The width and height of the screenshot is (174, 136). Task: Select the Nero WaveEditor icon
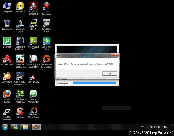(x=33, y=96)
